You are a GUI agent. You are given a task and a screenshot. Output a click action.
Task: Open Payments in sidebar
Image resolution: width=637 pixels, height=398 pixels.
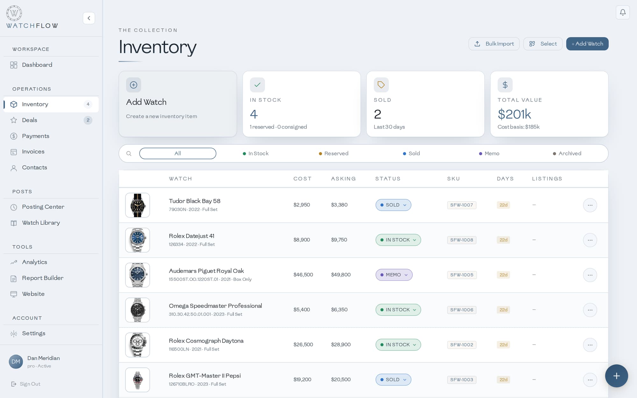[51, 136]
